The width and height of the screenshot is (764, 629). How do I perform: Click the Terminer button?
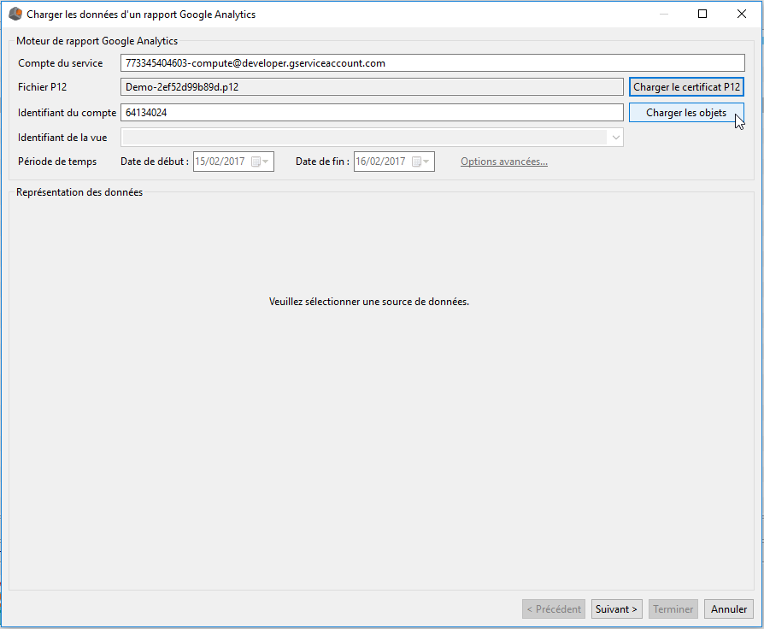point(673,609)
